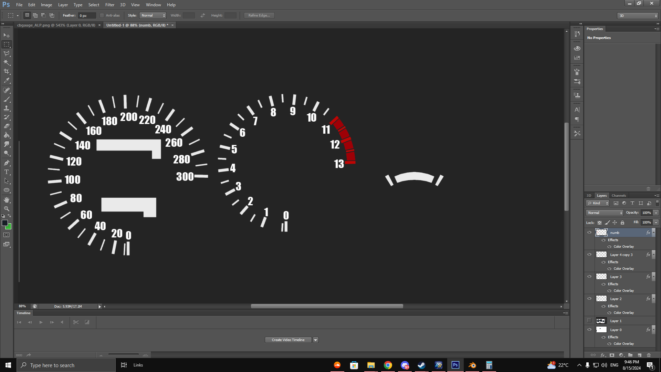Click the Create Video Timeline button
This screenshot has width=661, height=372.
288,340
